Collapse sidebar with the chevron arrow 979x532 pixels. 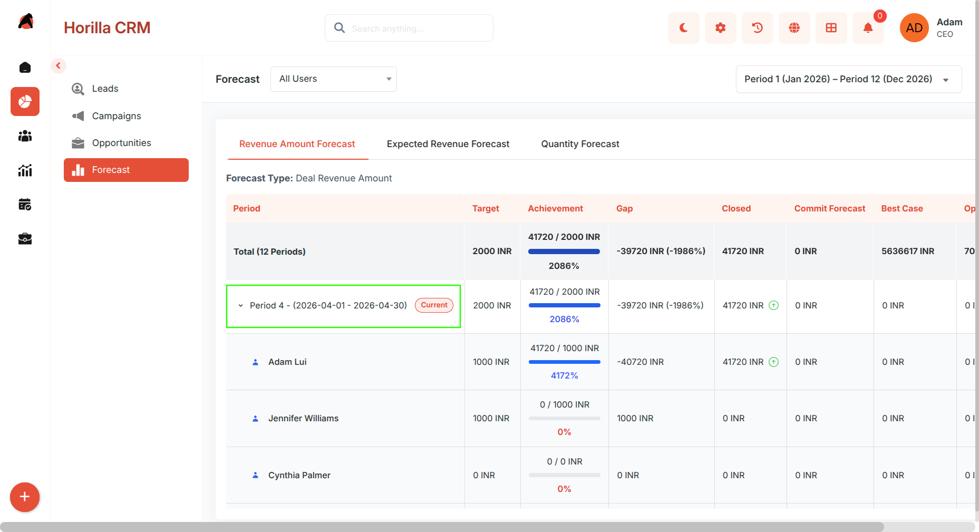(59, 66)
